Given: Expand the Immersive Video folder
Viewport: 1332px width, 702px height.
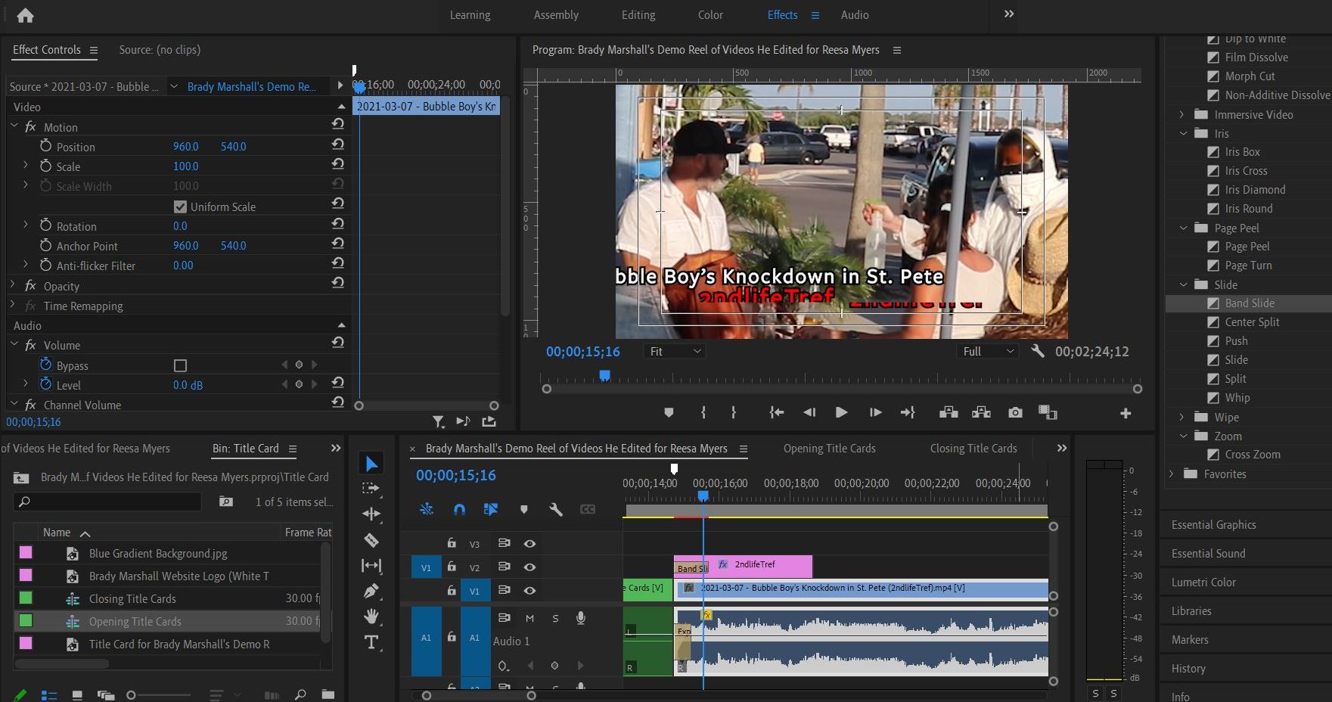Looking at the screenshot, I should 1182,115.
